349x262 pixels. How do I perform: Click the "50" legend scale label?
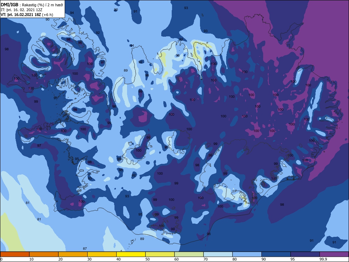click(x=147, y=259)
